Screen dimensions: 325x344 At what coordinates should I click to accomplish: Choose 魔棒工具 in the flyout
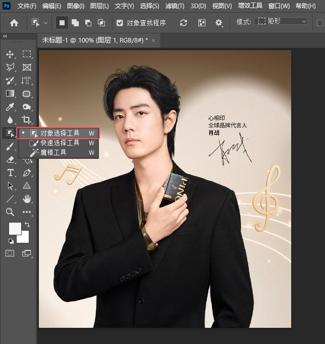coord(59,152)
